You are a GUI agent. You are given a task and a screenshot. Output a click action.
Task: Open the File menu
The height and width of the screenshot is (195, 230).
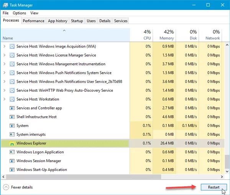[x=6, y=13]
